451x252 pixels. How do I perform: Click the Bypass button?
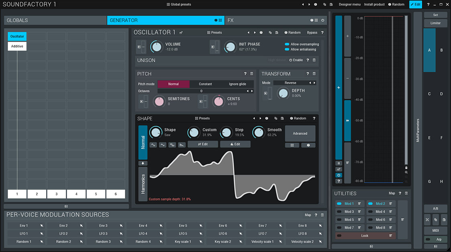click(312, 33)
